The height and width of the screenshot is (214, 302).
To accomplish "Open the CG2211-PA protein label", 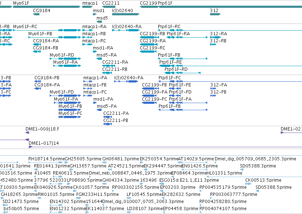I will (x=116, y=113).
